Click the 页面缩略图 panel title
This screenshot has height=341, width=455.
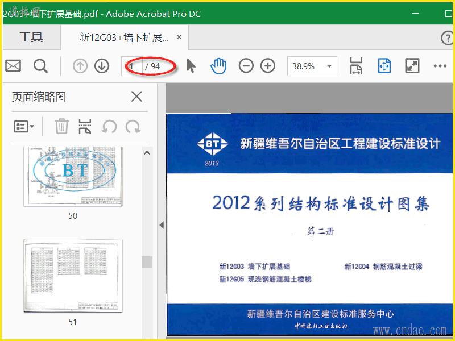39,97
